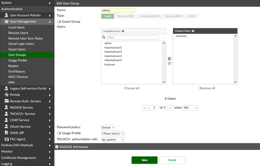Click the page number input field
Screen dimensions: 260x166
tap(154, 107)
